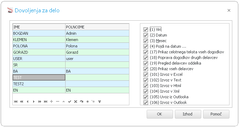Open filter with funnel icon
Viewport: 239px width, 127px height.
(x=99, y=102)
